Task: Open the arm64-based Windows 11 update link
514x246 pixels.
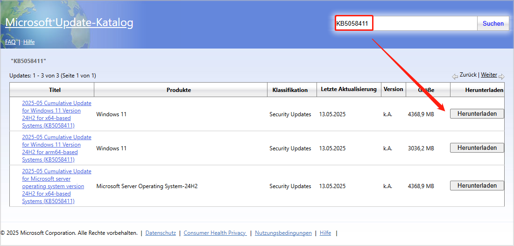Action: click(56, 148)
